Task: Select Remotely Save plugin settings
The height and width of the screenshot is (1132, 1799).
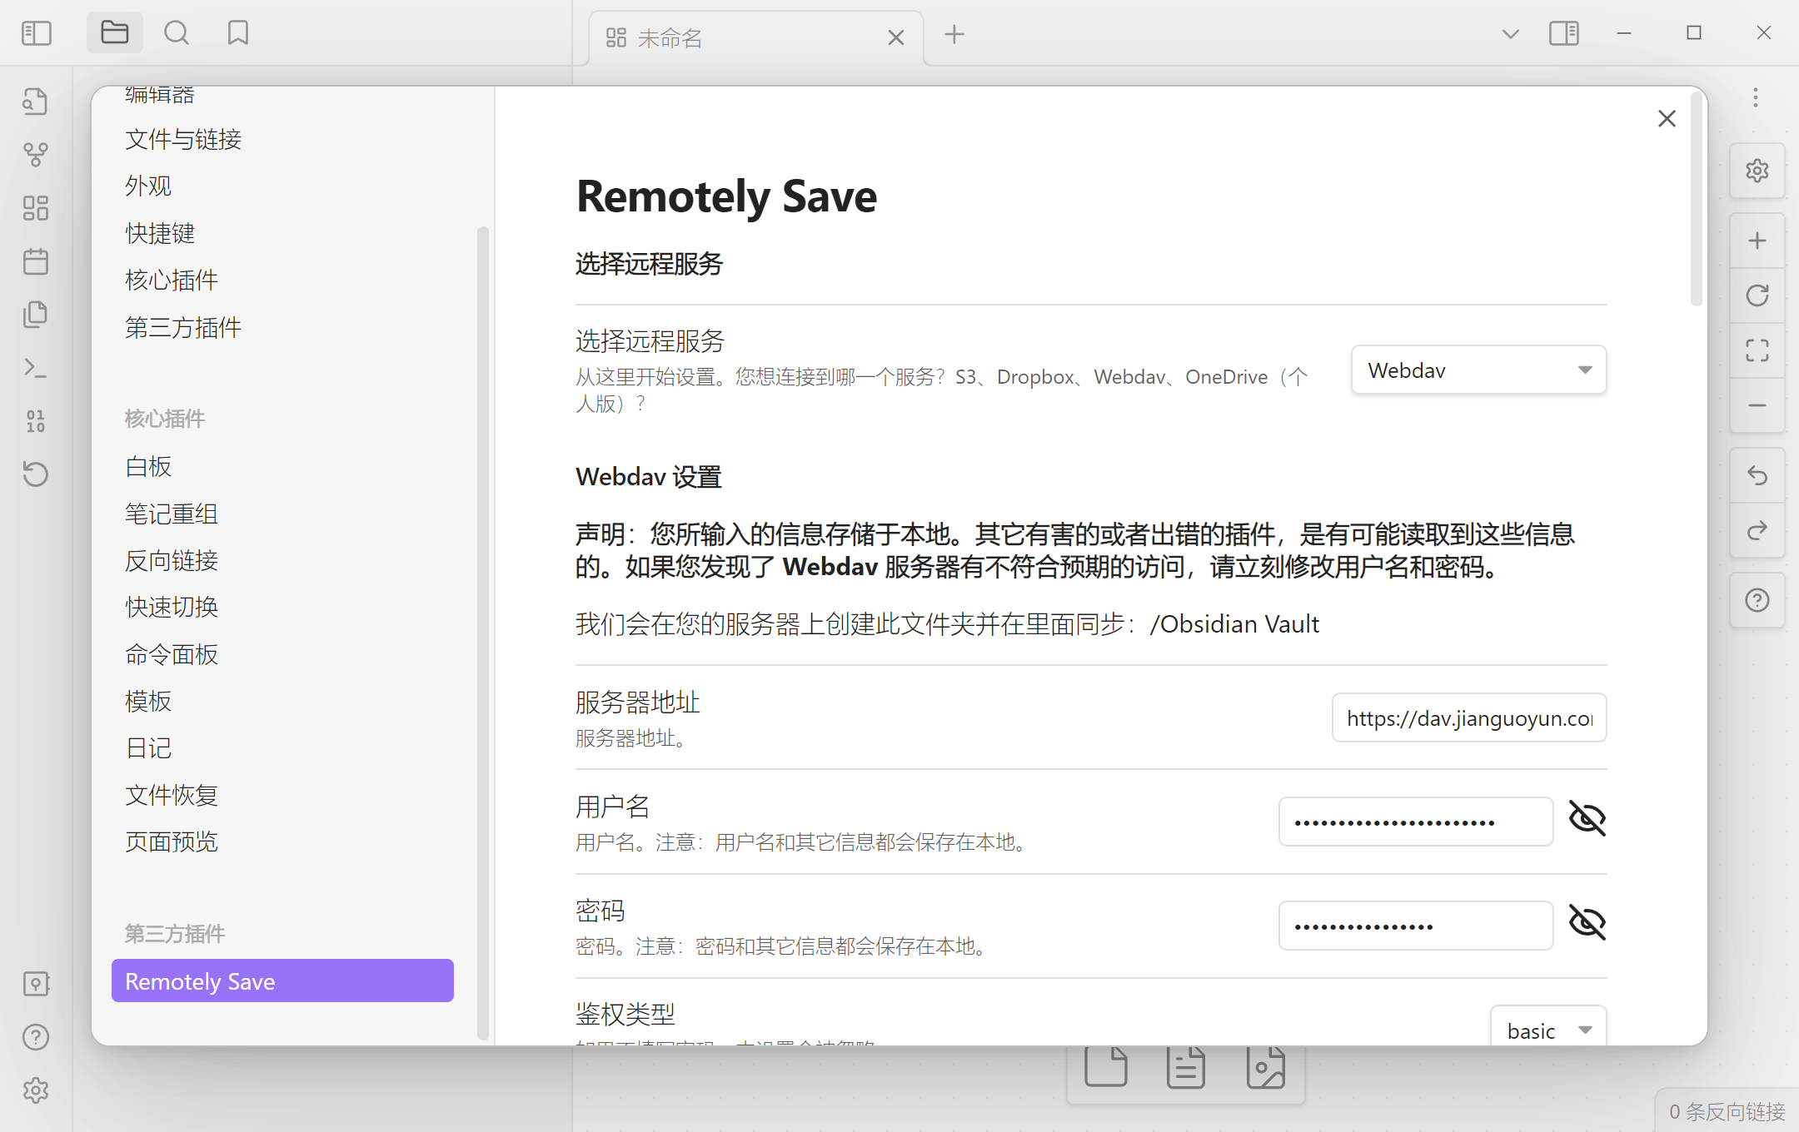Action: click(x=282, y=981)
